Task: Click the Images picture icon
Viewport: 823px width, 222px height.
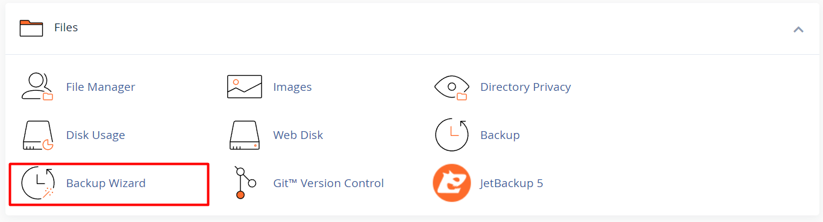Action: tap(245, 87)
